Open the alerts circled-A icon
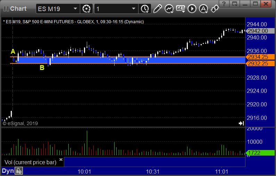 203,9
